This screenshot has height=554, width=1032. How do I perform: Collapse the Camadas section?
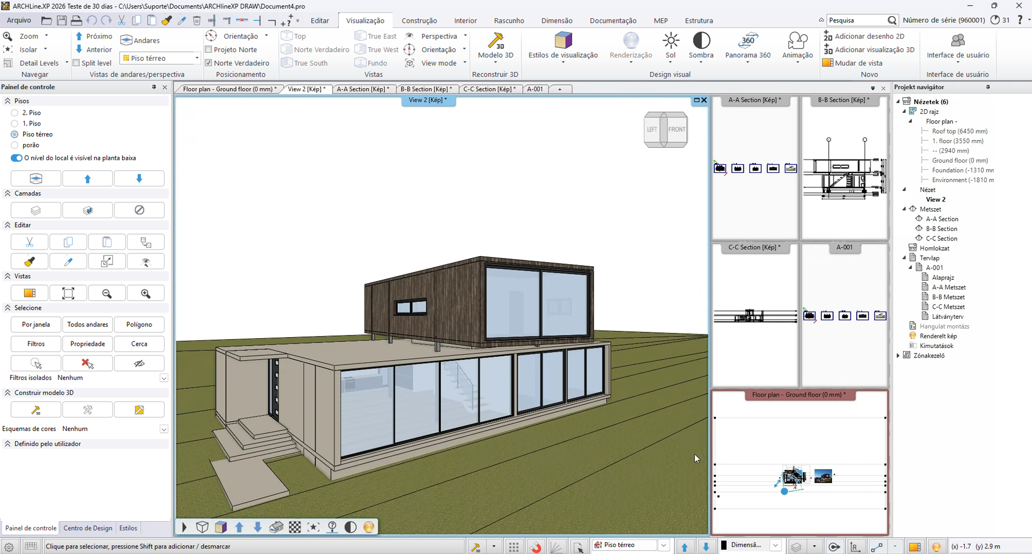click(x=8, y=193)
